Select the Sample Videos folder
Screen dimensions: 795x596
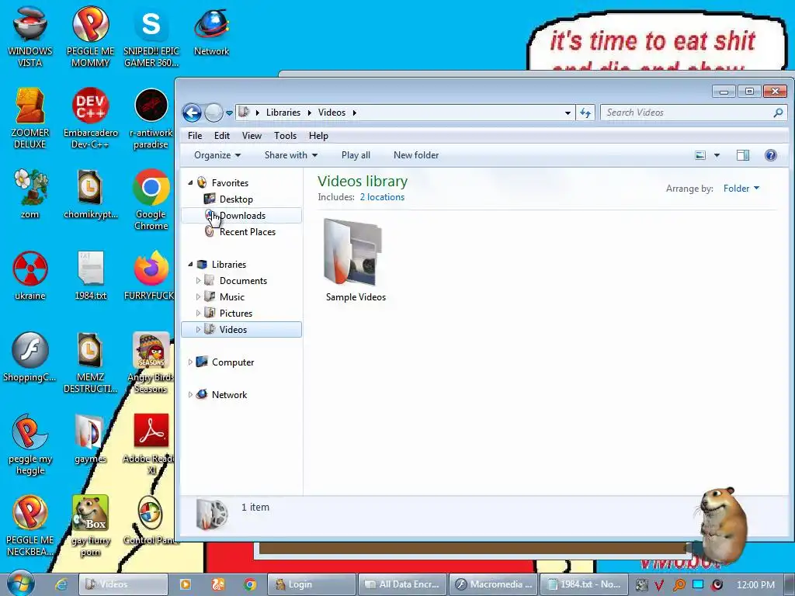(356, 260)
